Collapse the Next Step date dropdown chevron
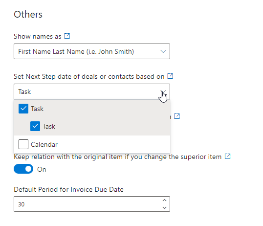The height and width of the screenshot is (226, 263). (x=163, y=91)
